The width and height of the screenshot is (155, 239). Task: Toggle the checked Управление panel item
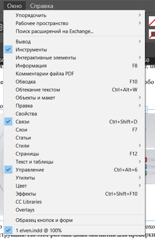74,170
